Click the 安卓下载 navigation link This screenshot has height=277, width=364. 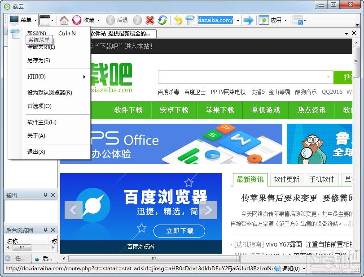coord(174,110)
